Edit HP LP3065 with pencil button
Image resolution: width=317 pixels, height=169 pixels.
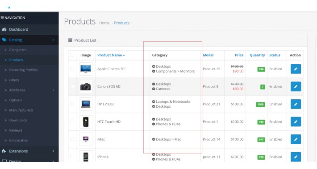coord(296,104)
